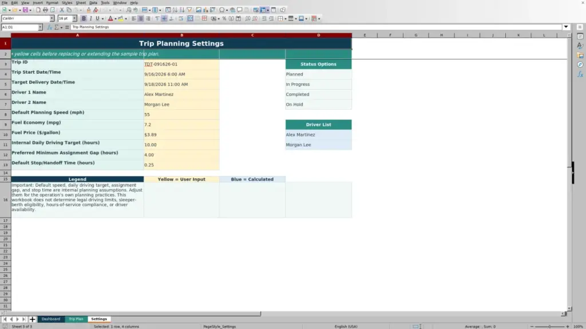586x329 pixels.
Task: Switch to the Dashboard sheet tab
Action: pos(51,319)
